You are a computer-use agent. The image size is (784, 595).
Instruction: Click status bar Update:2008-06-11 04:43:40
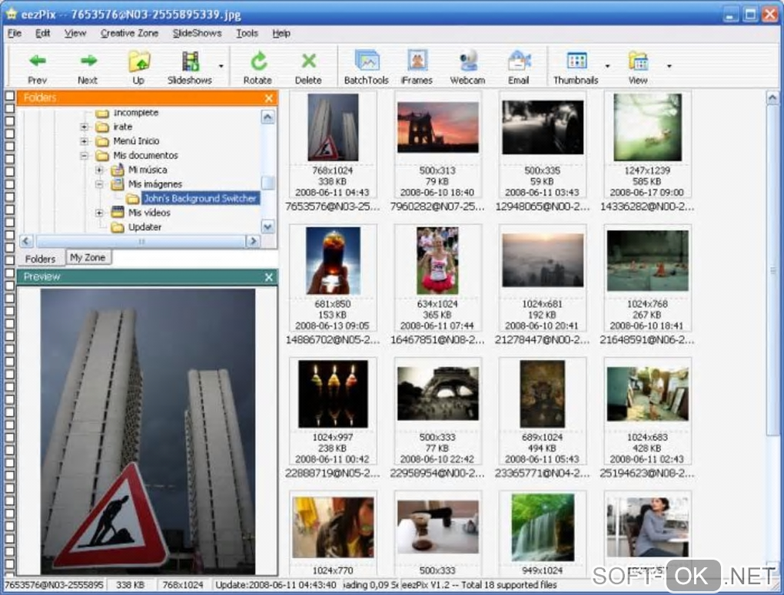click(276, 585)
